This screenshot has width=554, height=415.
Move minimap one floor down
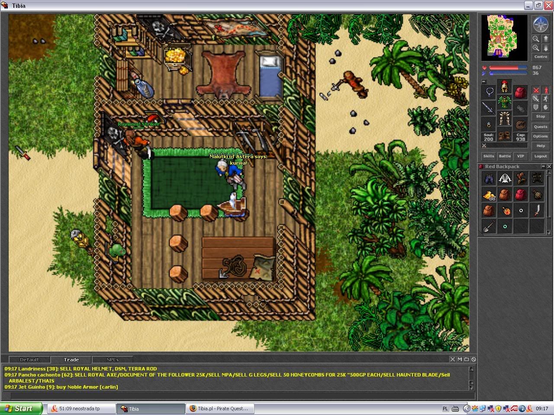coord(545,48)
